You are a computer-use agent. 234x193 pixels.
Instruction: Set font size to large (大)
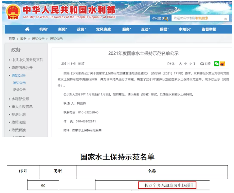tap(180, 64)
